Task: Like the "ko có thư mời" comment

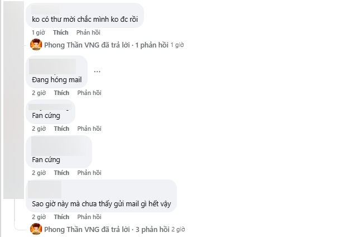Action: tap(61, 32)
